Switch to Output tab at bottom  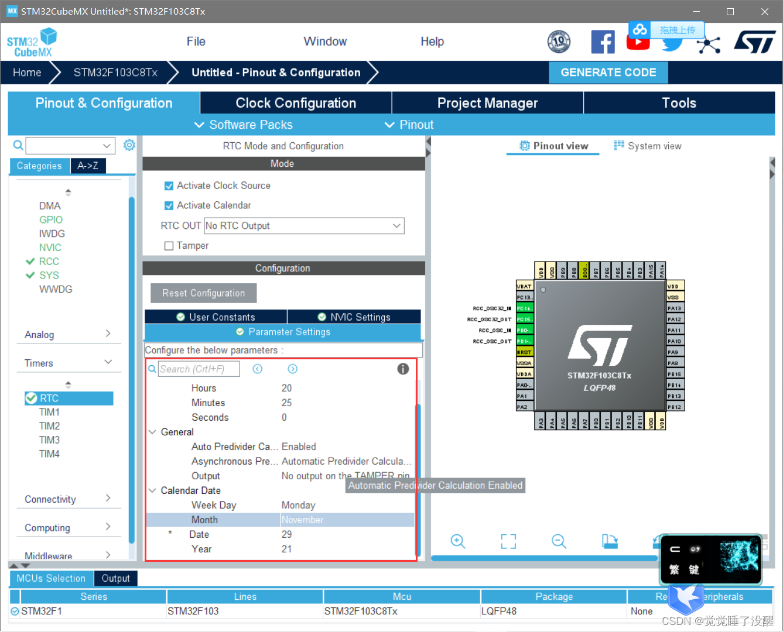[x=115, y=578]
